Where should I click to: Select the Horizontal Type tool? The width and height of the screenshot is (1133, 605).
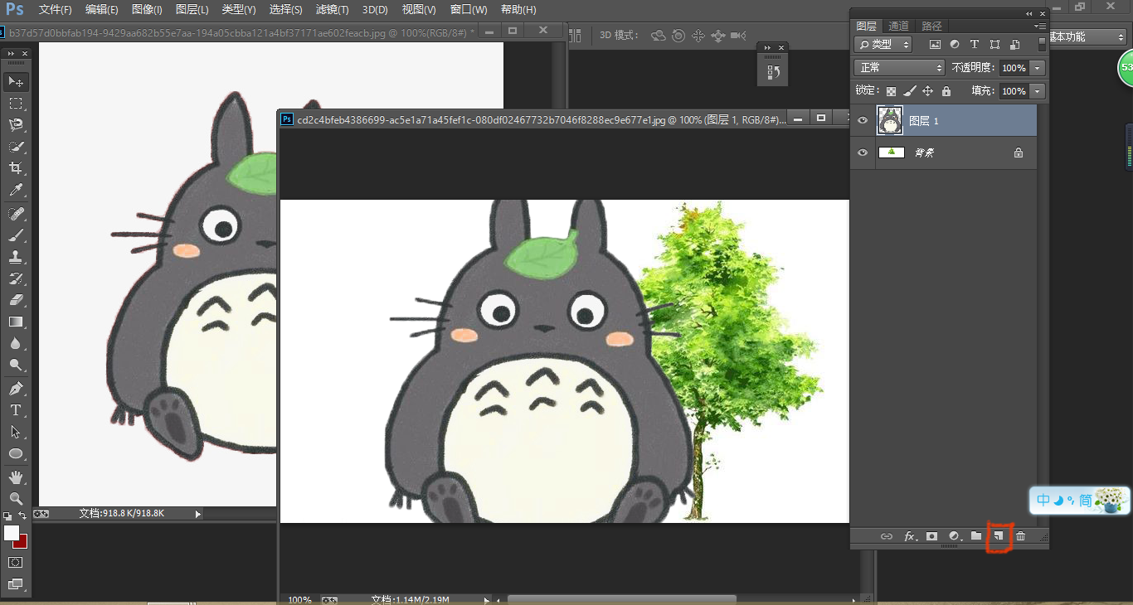coord(16,410)
